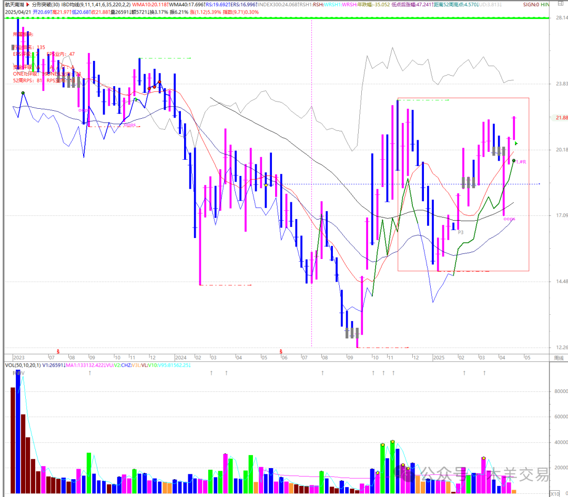
Task: Click the WMA10:20.118 value
Action: click(x=150, y=5)
